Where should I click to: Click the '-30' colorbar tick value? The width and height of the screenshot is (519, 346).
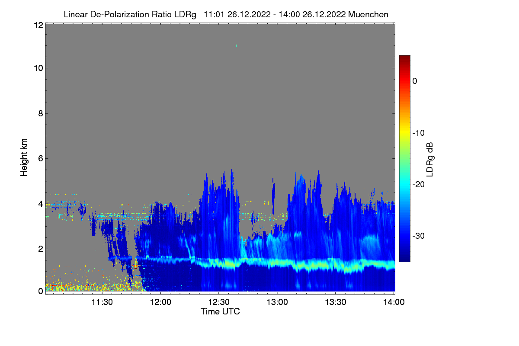(x=419, y=236)
